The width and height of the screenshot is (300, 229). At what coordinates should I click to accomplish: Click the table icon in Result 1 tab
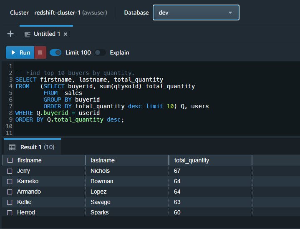point(12,147)
